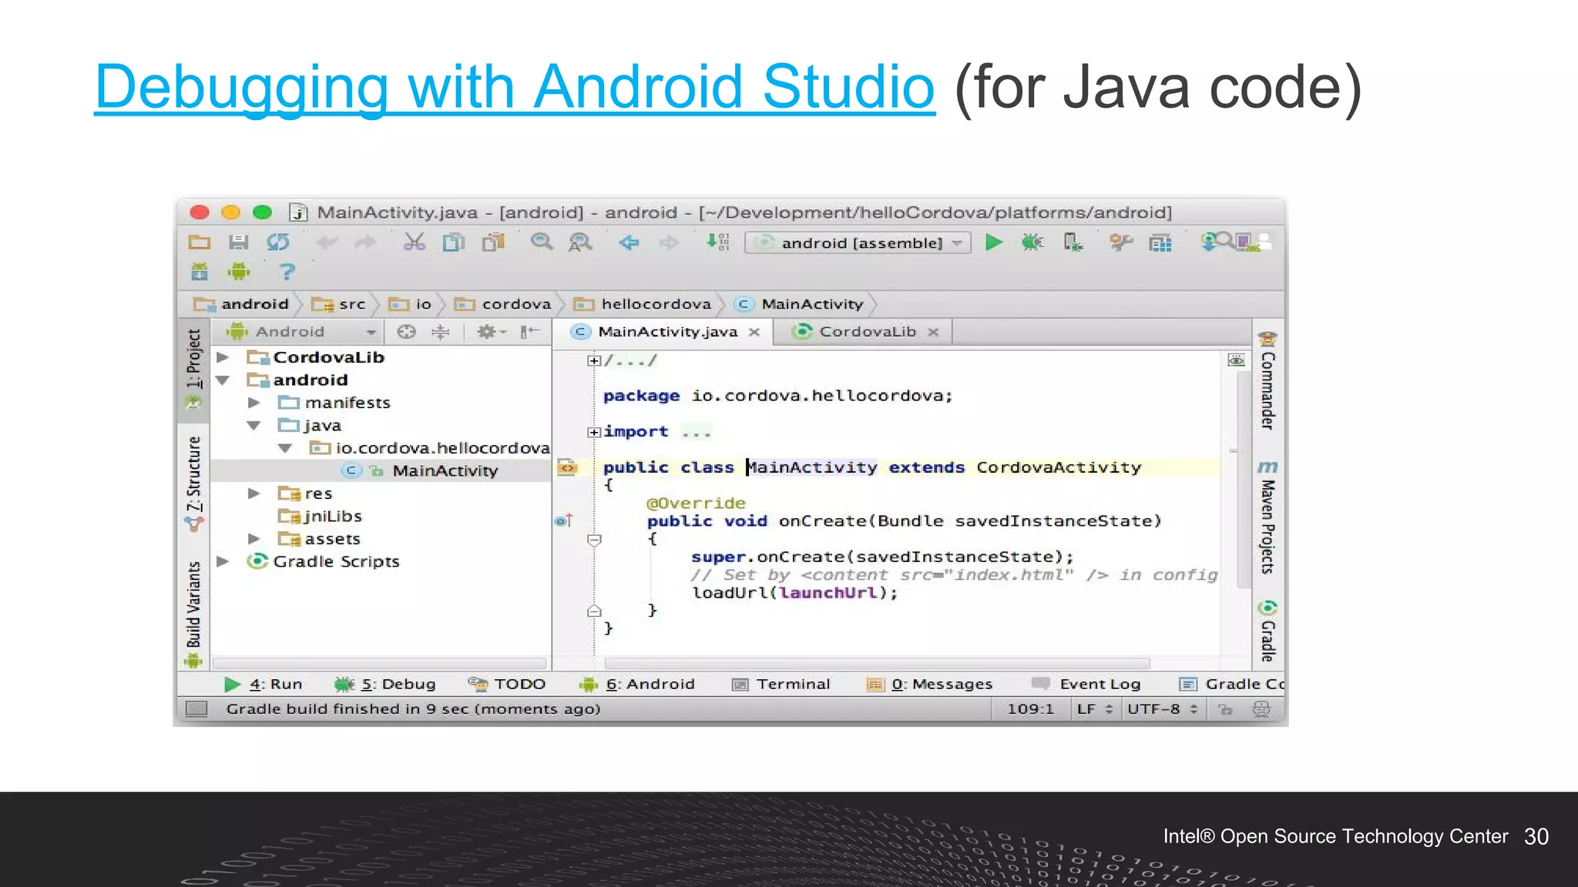
Task: Click the Help question mark icon
Action: (x=287, y=271)
